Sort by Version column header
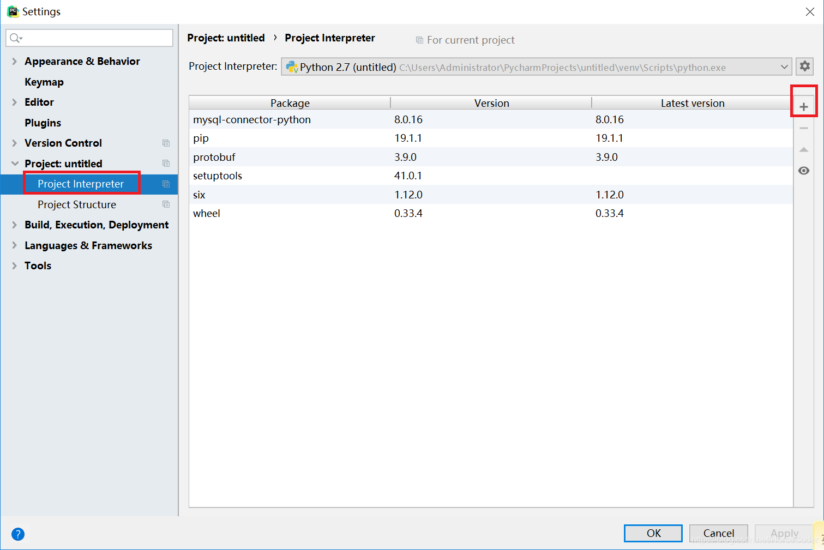 pos(491,103)
